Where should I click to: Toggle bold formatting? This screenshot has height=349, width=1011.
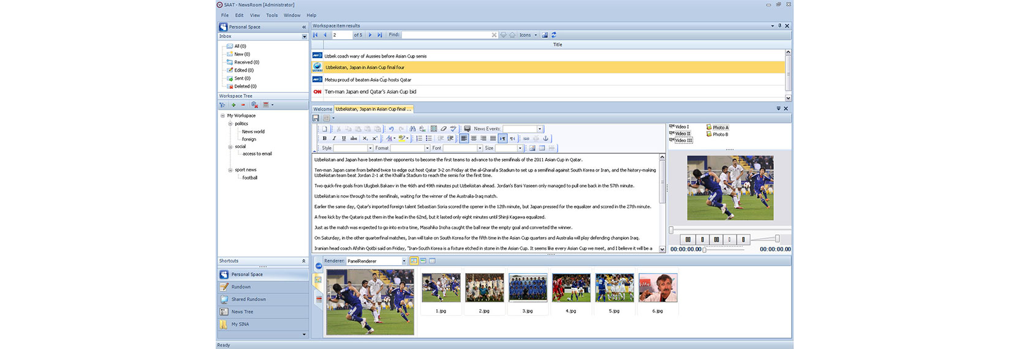point(325,138)
